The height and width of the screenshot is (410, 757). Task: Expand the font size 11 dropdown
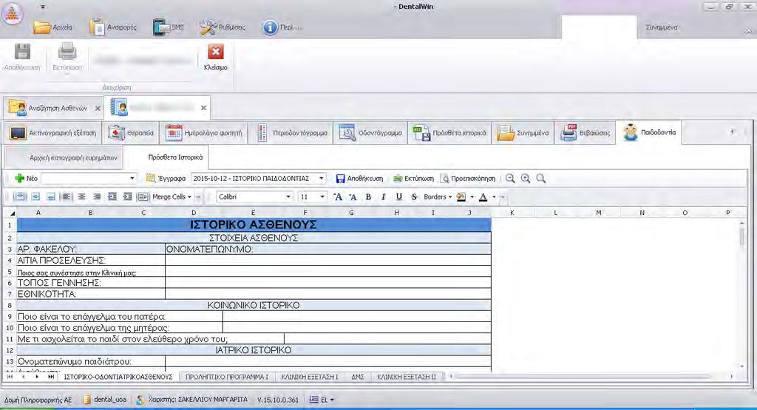coord(322,197)
